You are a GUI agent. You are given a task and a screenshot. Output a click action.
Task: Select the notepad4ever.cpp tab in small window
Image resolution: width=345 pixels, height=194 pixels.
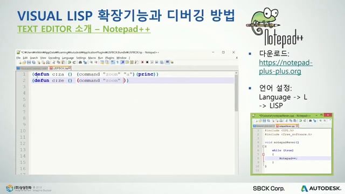coord(287,126)
